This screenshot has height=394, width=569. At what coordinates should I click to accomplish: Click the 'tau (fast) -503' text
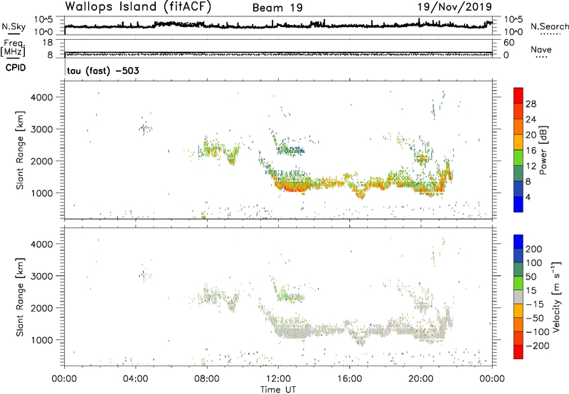click(103, 70)
